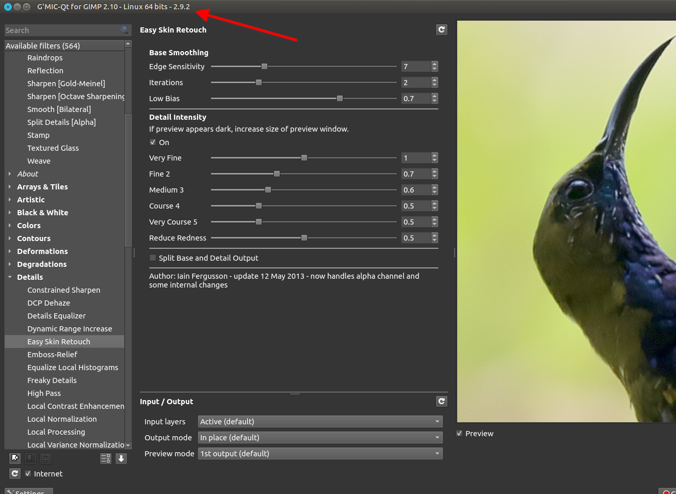This screenshot has width=676, height=494.
Task: Click the filter selection mode checklist icon
Action: [x=106, y=458]
